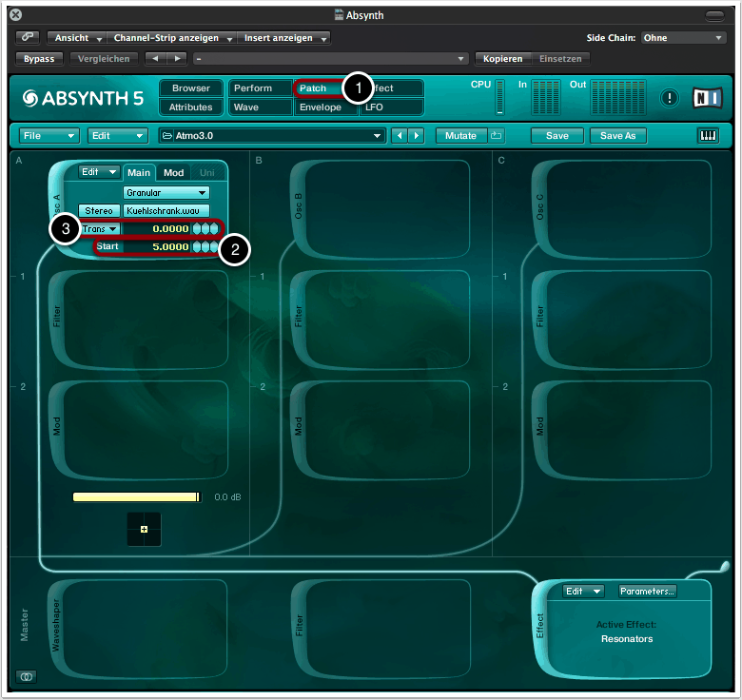
Task: Expand the Side Chain dropdown
Action: (682, 38)
